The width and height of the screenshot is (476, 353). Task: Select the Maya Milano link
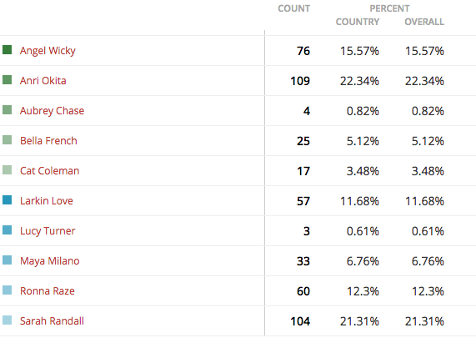point(50,261)
